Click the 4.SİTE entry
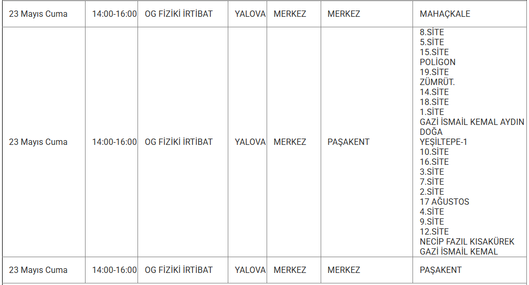The height and width of the screenshot is (285, 529). click(x=432, y=212)
